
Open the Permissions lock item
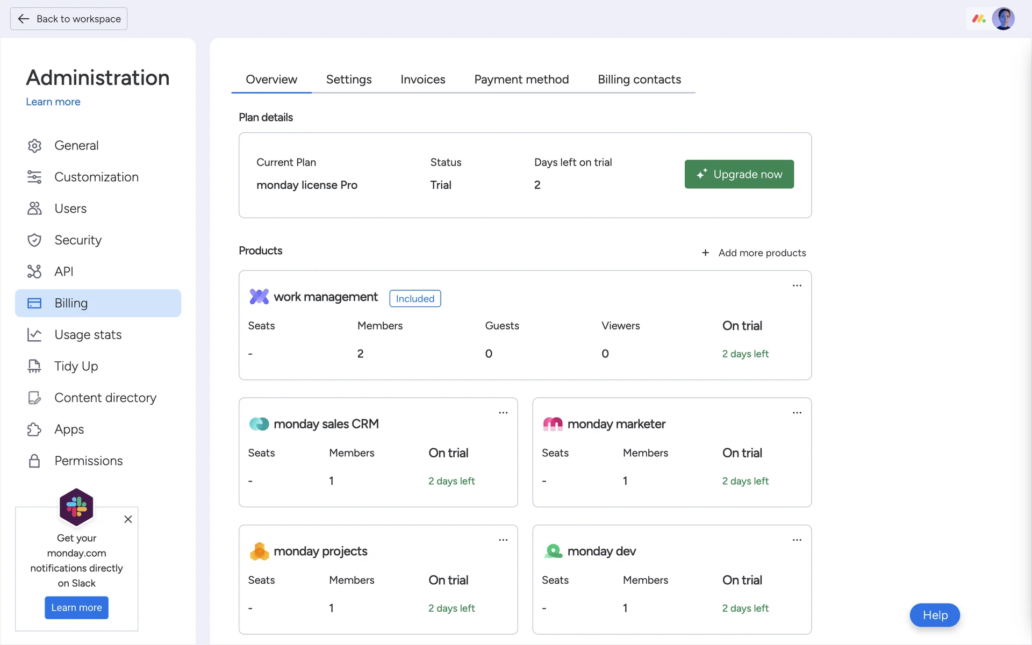pos(88,461)
